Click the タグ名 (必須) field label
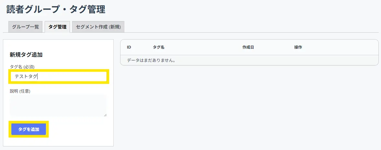This screenshot has height=150, width=381. pyautogui.click(x=22, y=67)
